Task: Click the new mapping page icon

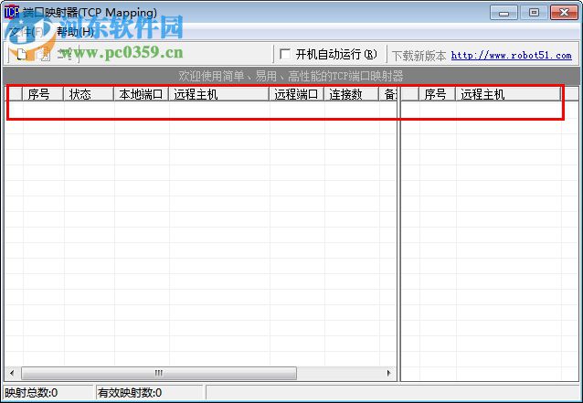Action: (22, 54)
